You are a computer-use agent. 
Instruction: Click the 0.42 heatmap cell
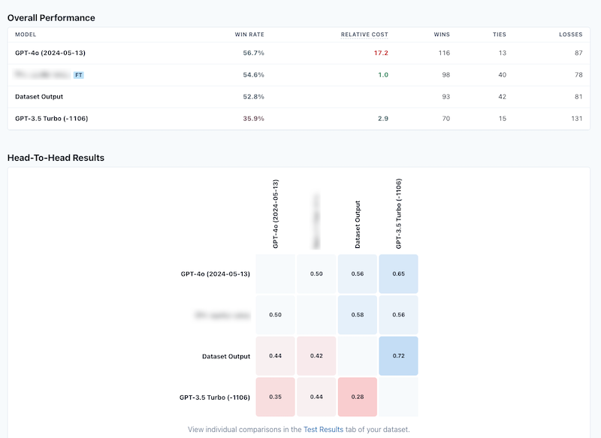(316, 356)
